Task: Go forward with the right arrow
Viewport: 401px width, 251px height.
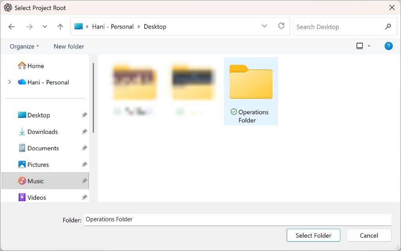Action: point(29,27)
